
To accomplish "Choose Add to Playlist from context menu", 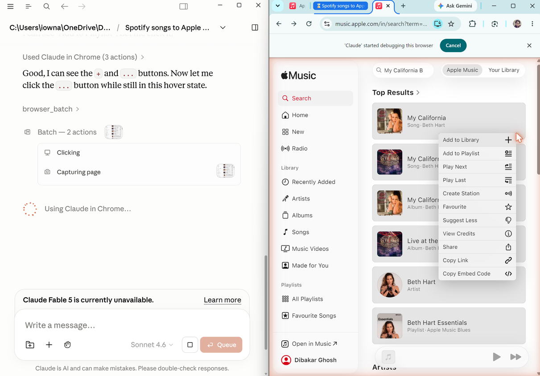I will [x=477, y=153].
